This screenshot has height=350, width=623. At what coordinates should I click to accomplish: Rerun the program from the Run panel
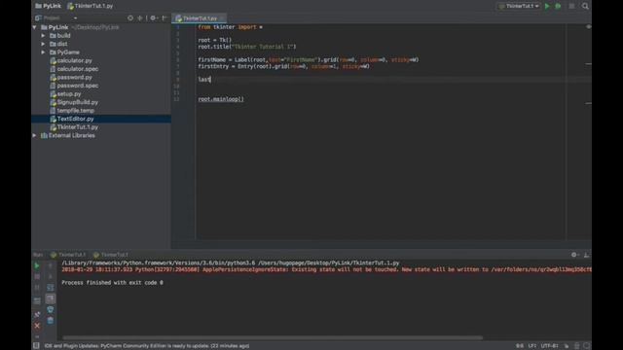click(x=37, y=265)
